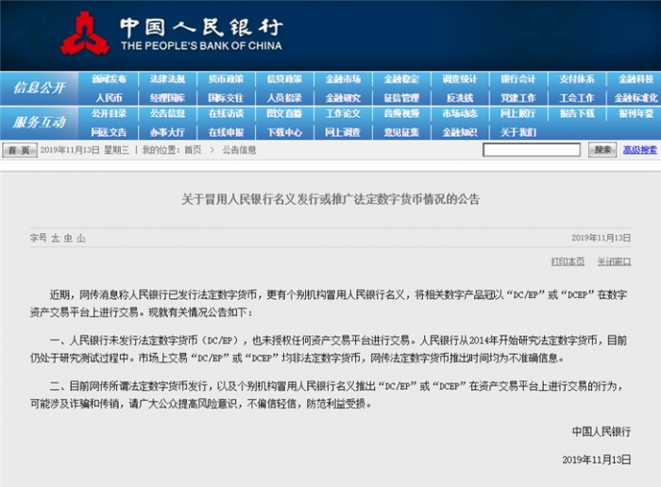Image resolution: width=661 pixels, height=487 pixels.
Task: Select 工会工作 in the navigation
Action: click(577, 98)
